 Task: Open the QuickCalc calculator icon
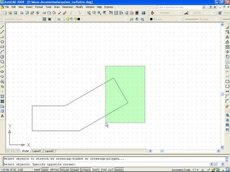tap(137, 13)
